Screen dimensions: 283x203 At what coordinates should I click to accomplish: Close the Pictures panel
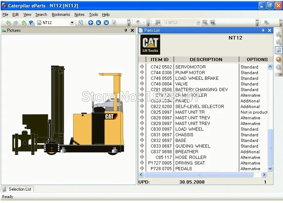coord(132,30)
